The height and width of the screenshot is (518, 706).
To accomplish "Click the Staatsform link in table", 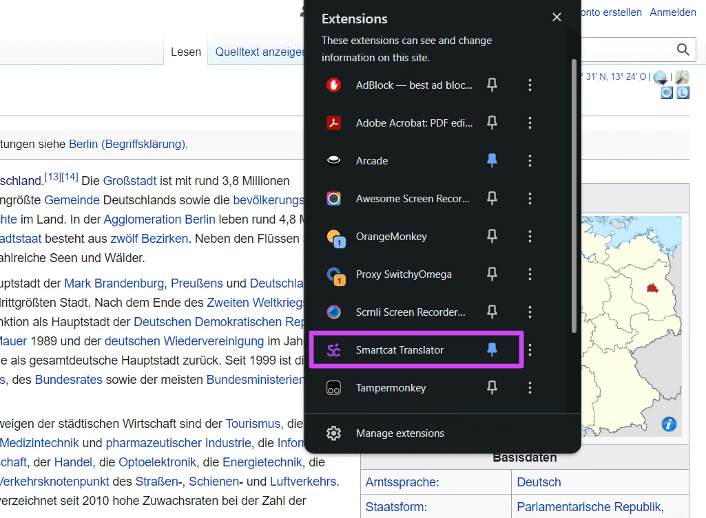I will 396,507.
